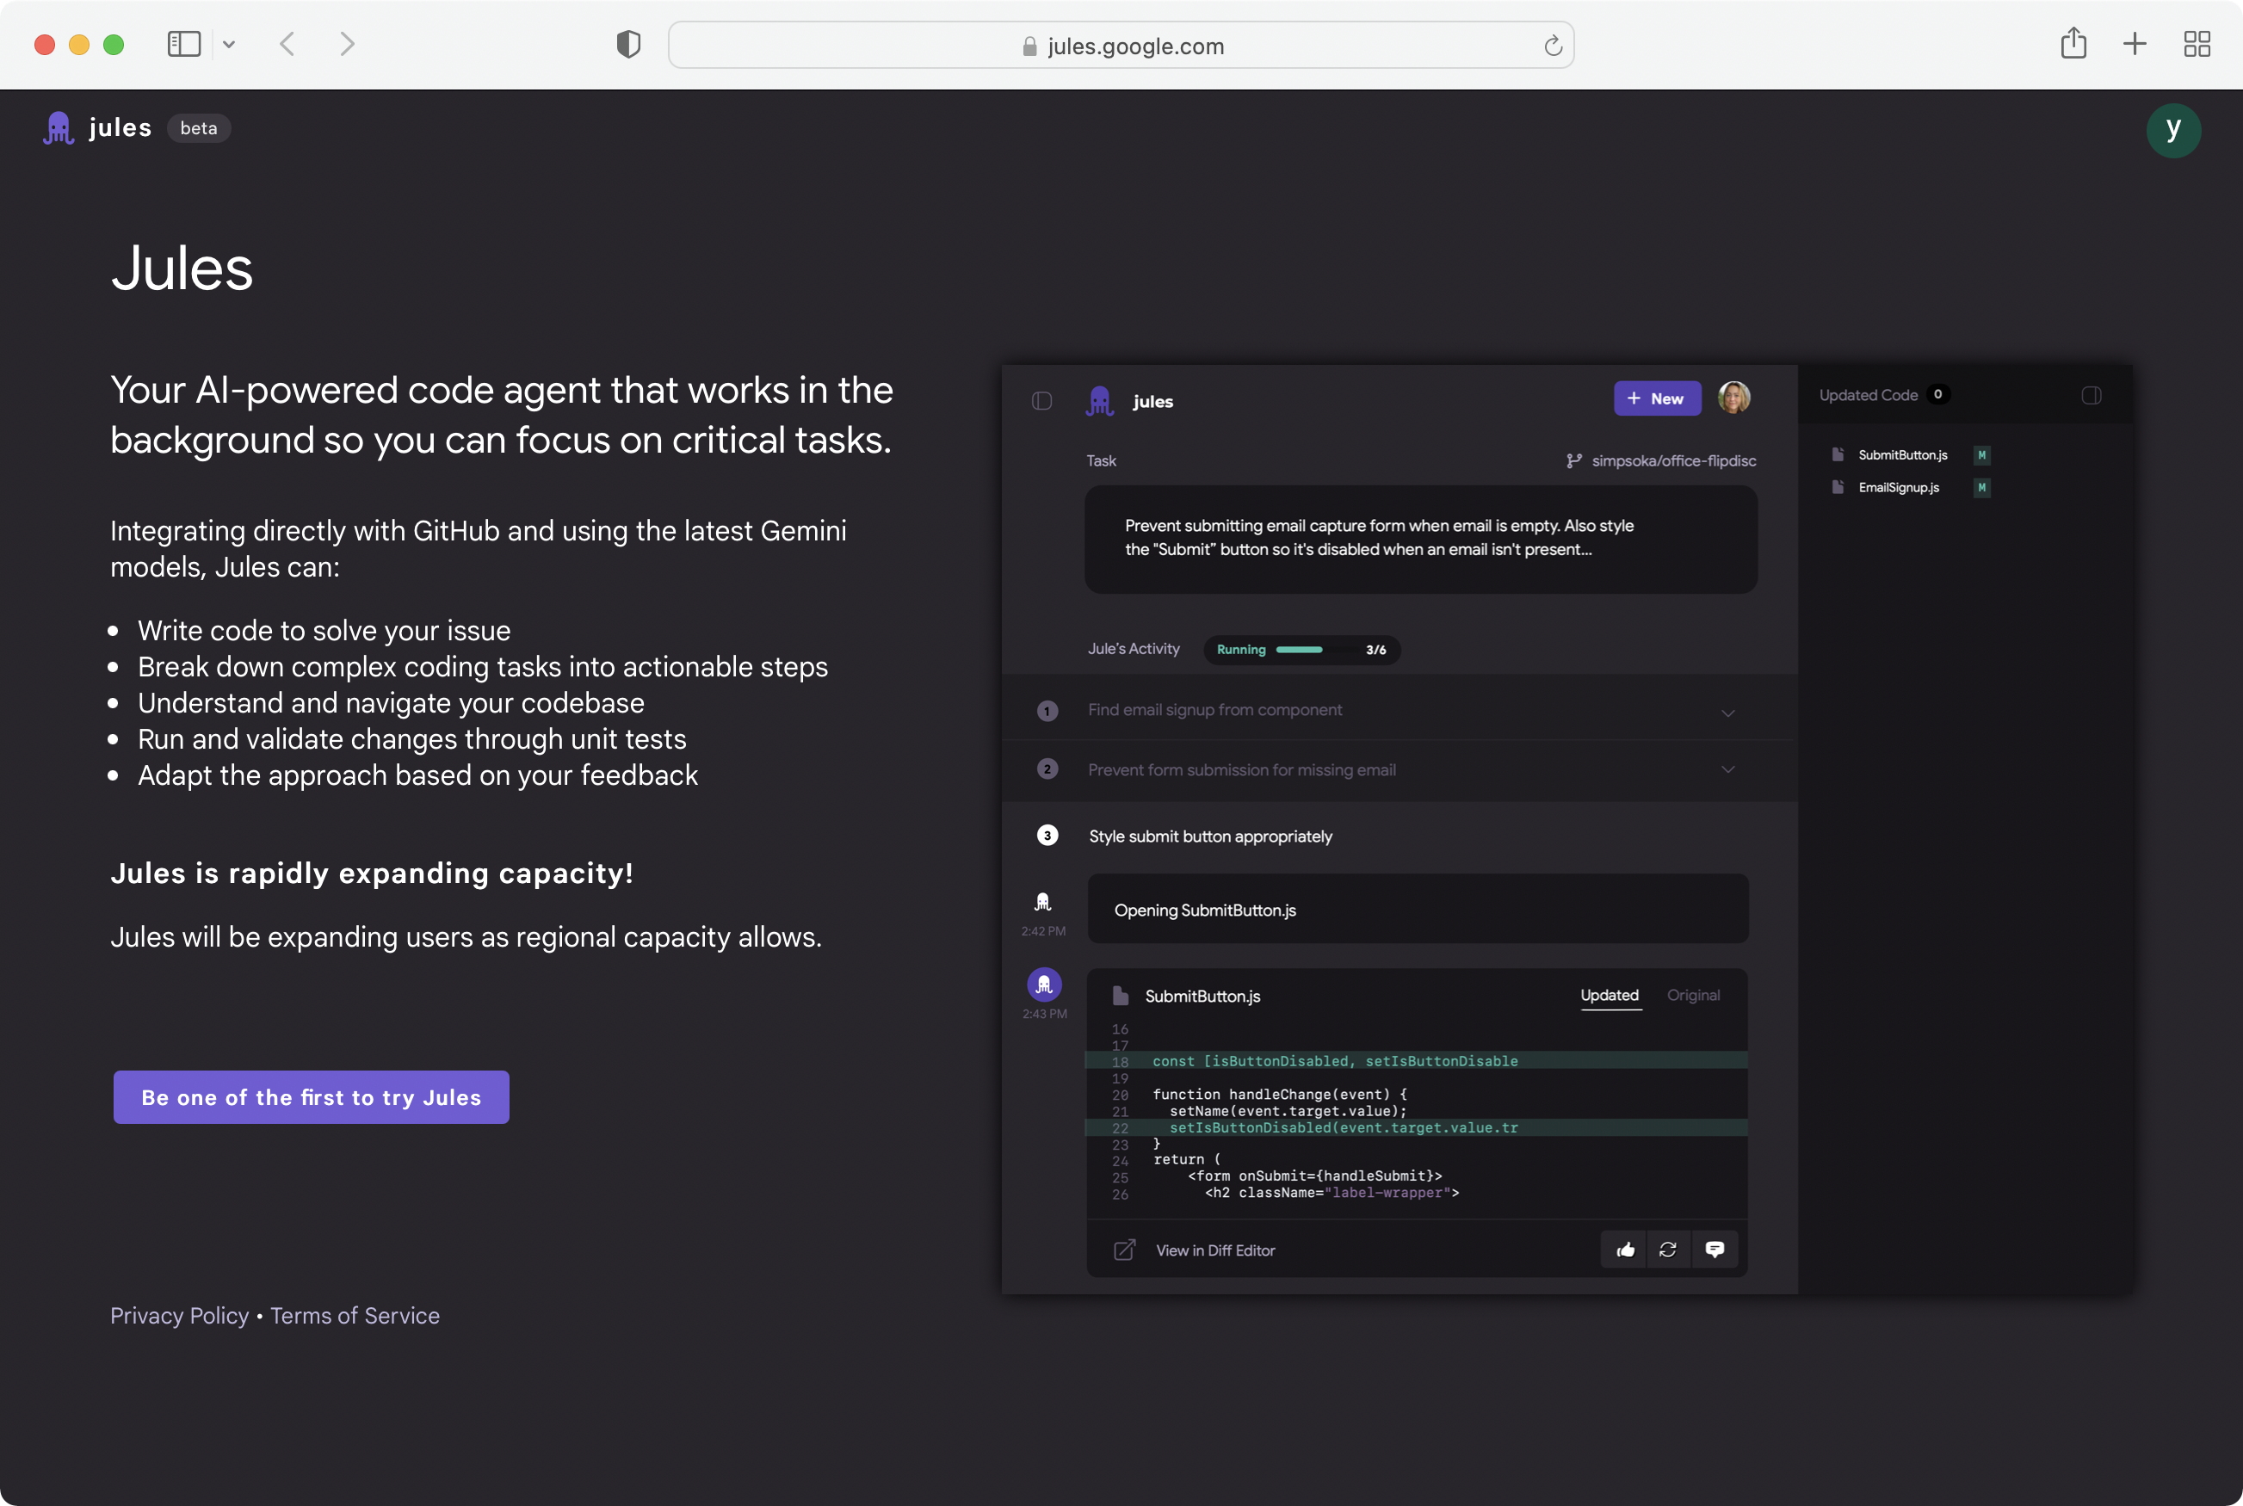The width and height of the screenshot is (2243, 1506).
Task: Open the Terms of Service link
Action: pos(355,1315)
